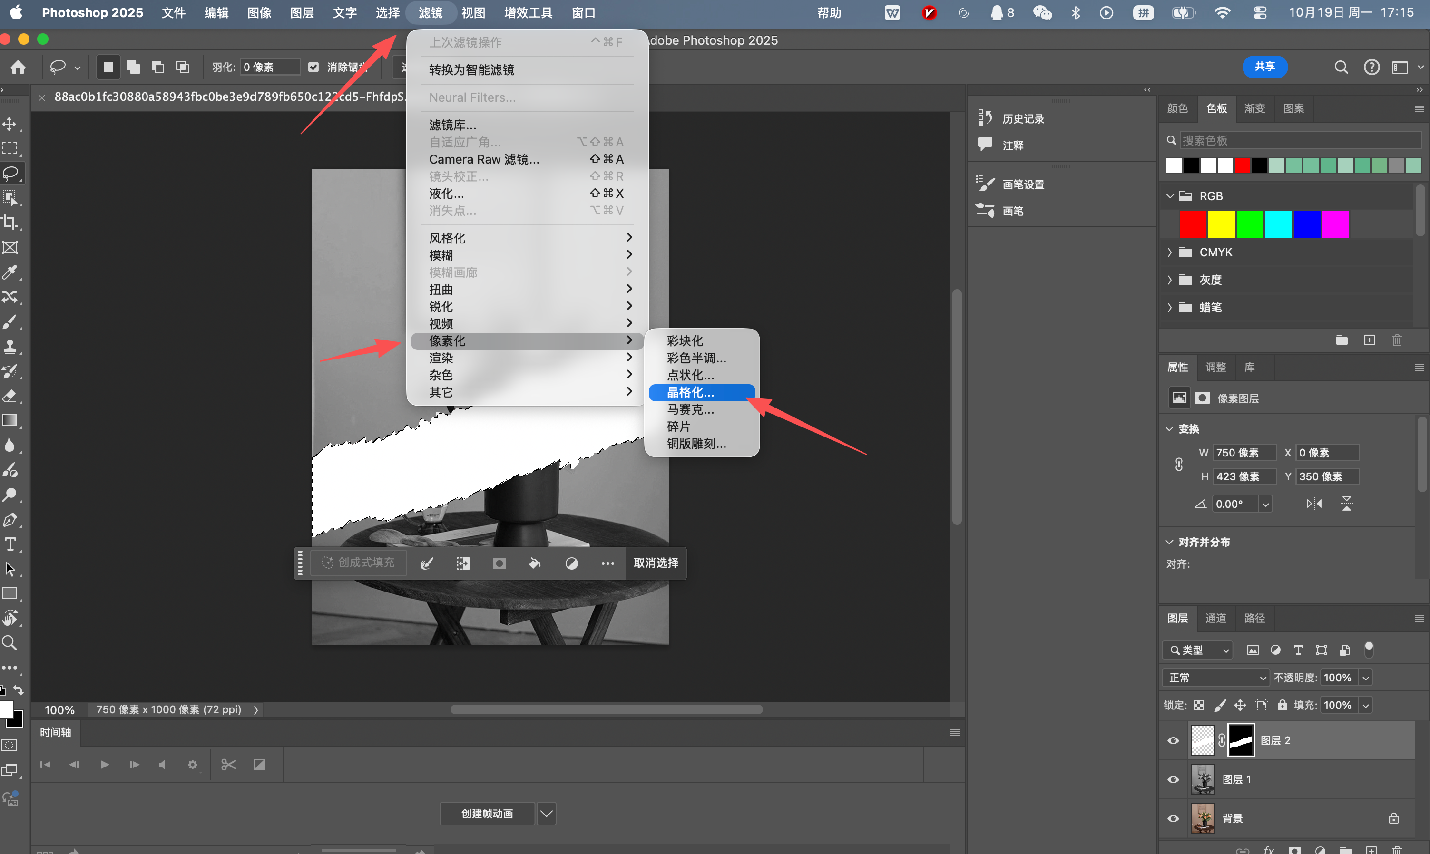The height and width of the screenshot is (854, 1430).
Task: Select the Eyedropper tool
Action: click(x=10, y=272)
